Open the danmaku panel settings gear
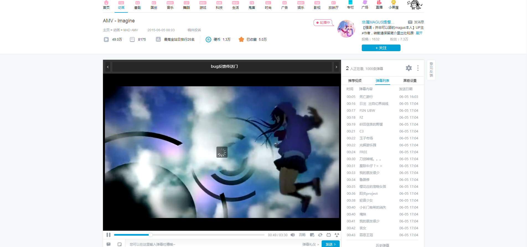The image size is (527, 247). (x=409, y=68)
